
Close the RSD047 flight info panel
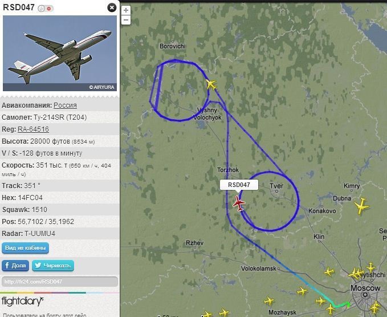point(112,7)
